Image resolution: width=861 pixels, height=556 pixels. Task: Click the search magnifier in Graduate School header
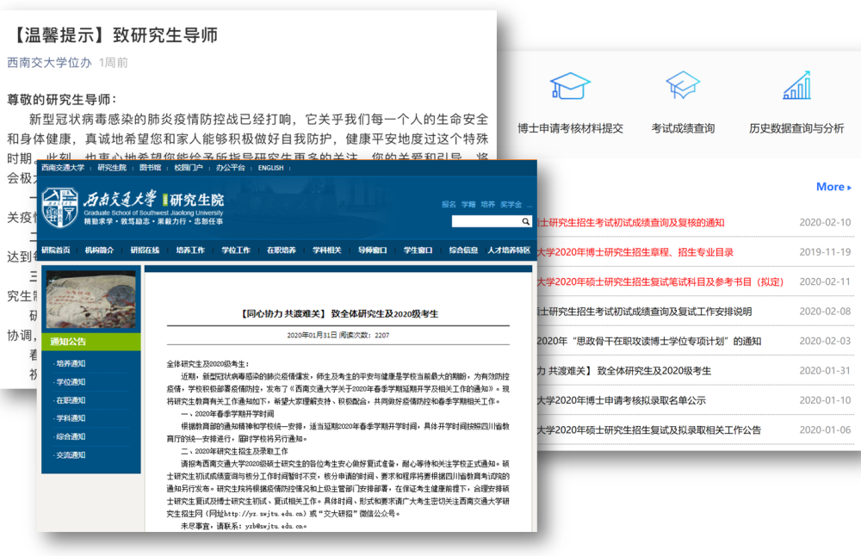(525, 221)
